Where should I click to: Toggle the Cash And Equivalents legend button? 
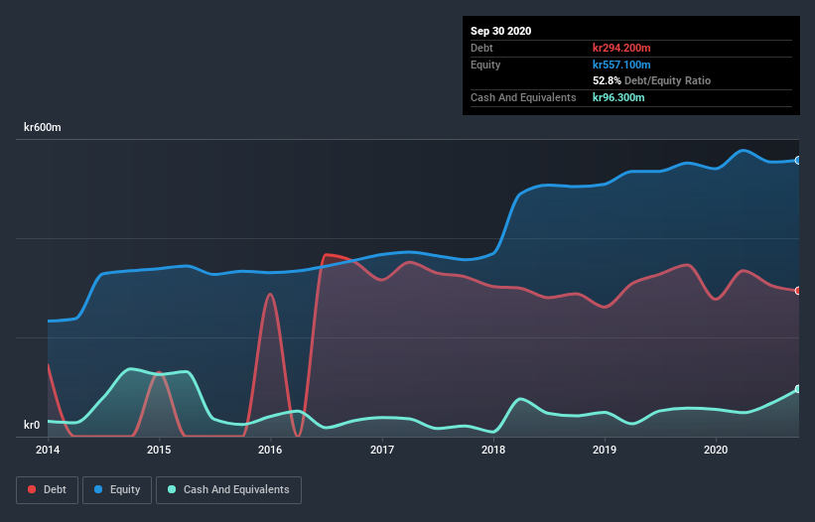tap(228, 490)
